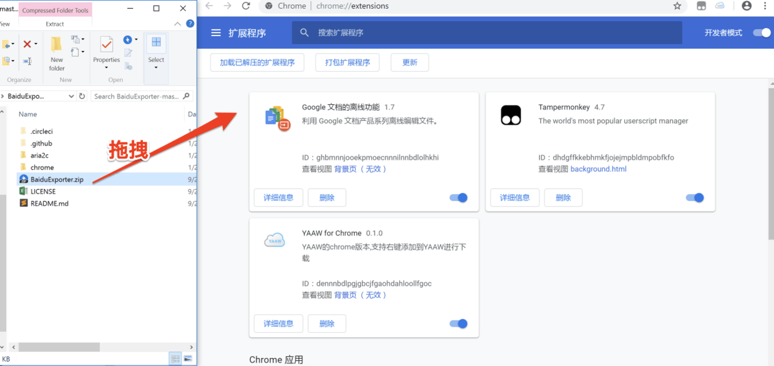Expand the Select dropdown in Explorer ribbon

[x=156, y=67]
